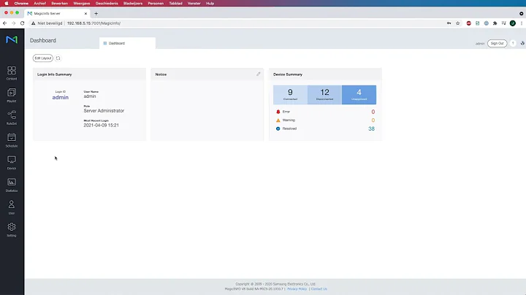Click the download icon beside Sign Out
This screenshot has height=295, width=526.
coord(522,43)
